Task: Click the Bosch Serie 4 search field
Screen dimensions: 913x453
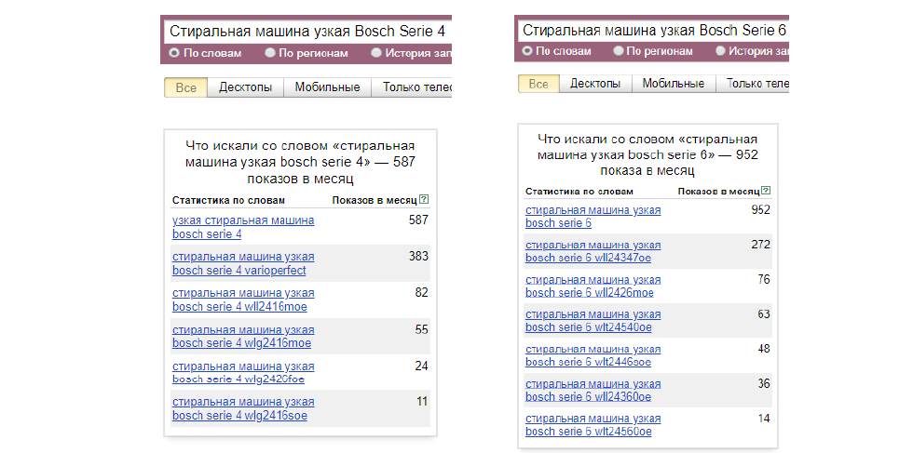Action: [307, 31]
